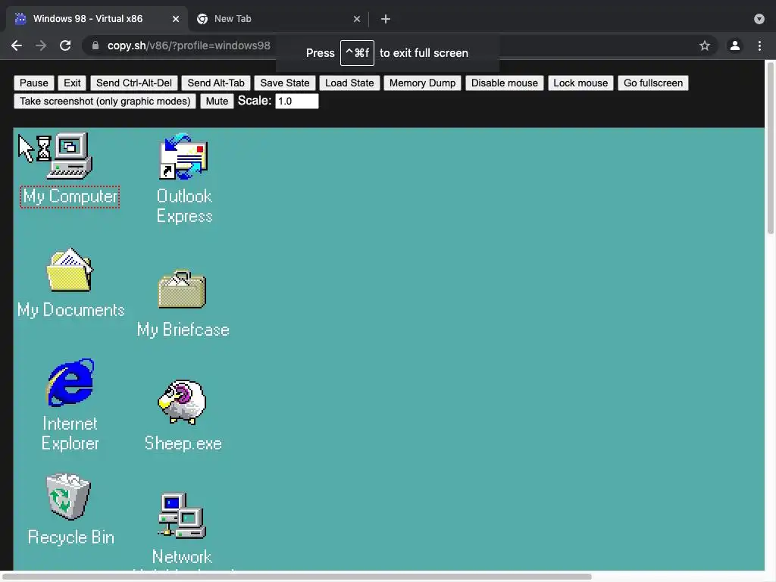Click Go fullscreen button
This screenshot has height=582, width=776.
(x=652, y=83)
